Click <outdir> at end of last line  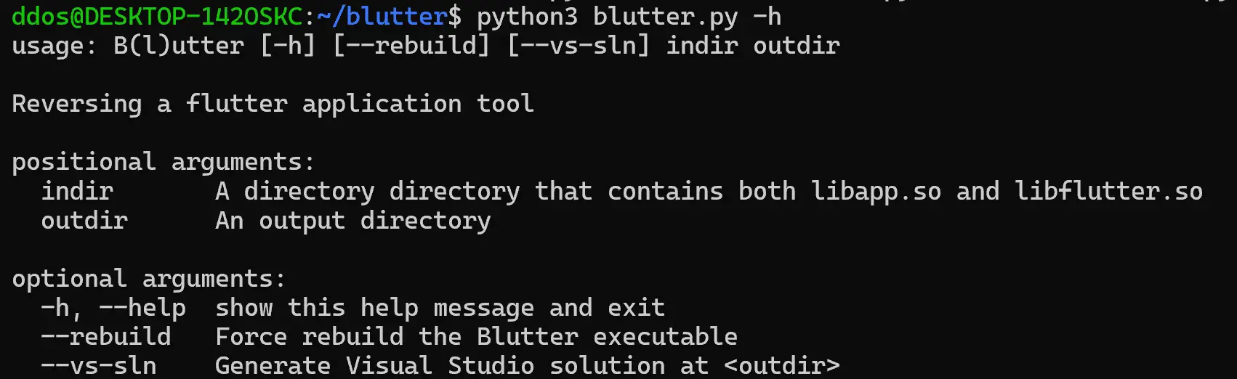(782, 365)
